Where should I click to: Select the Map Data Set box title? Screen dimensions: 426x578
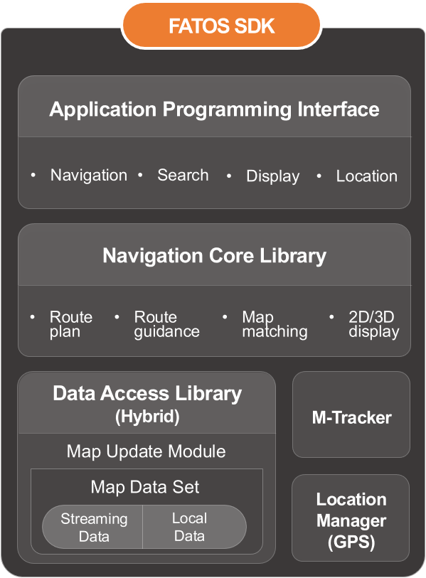(x=145, y=487)
